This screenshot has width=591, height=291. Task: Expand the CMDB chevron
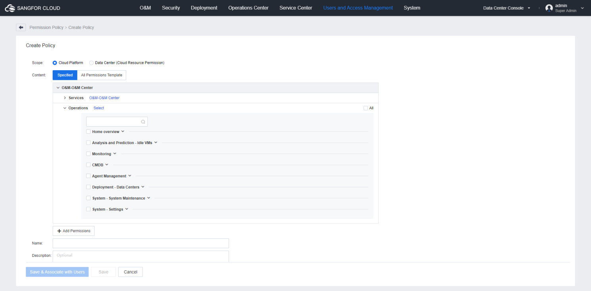107,165
